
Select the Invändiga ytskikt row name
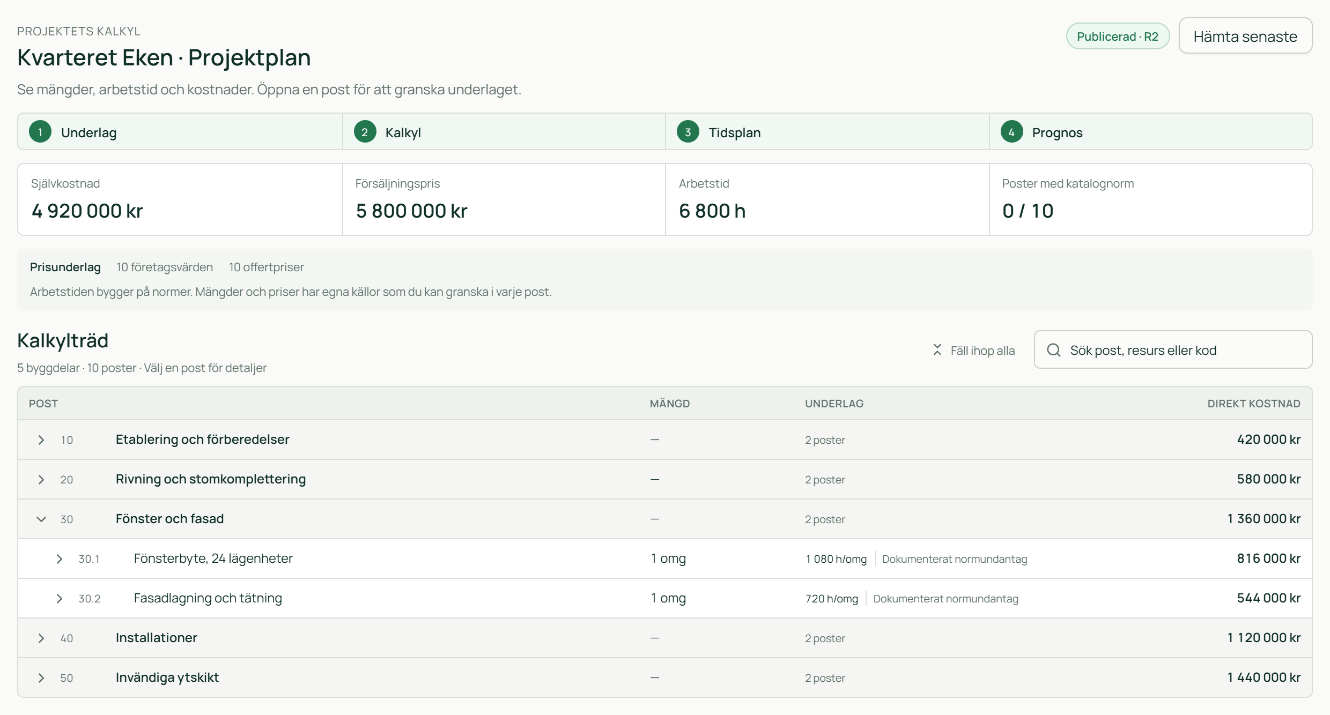coord(167,677)
